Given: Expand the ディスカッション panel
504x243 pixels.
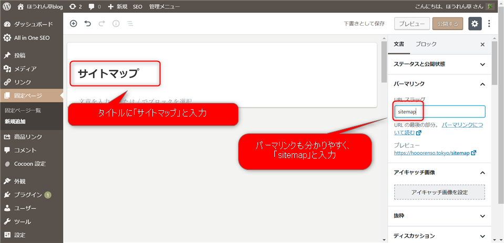Looking at the screenshot, I should pyautogui.click(x=440, y=236).
